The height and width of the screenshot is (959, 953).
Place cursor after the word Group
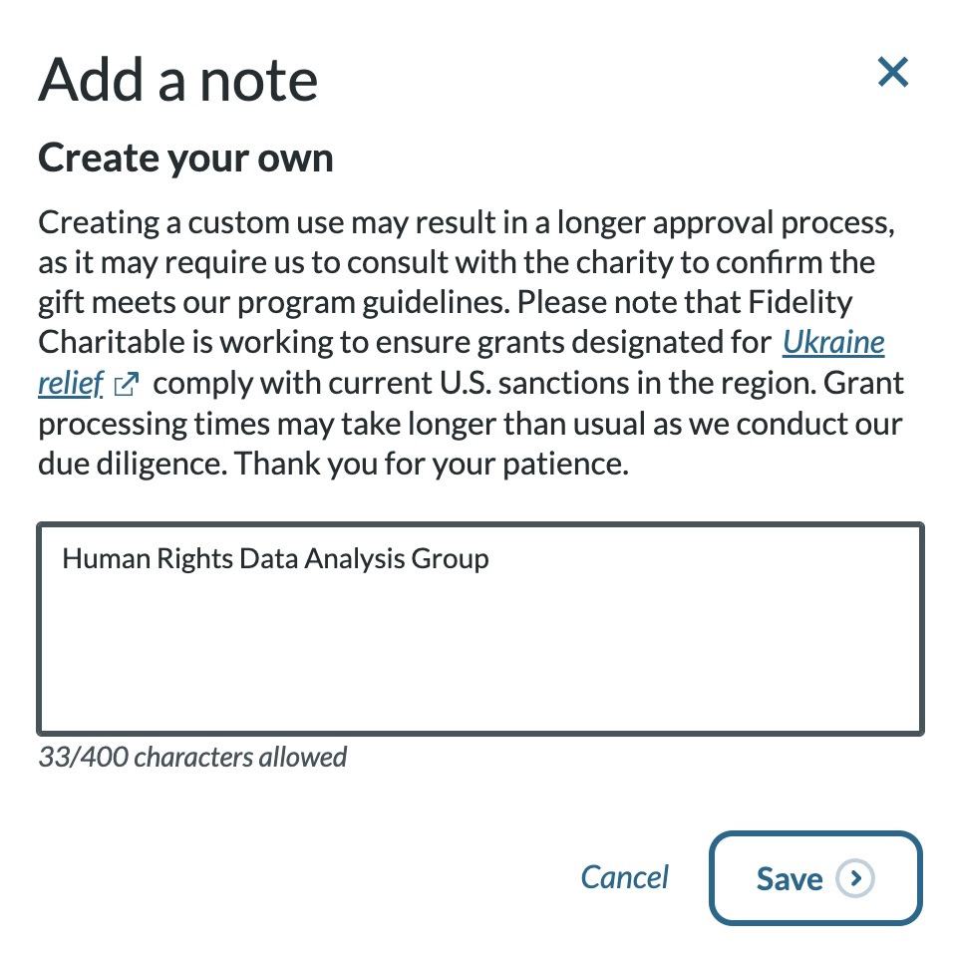coord(490,558)
